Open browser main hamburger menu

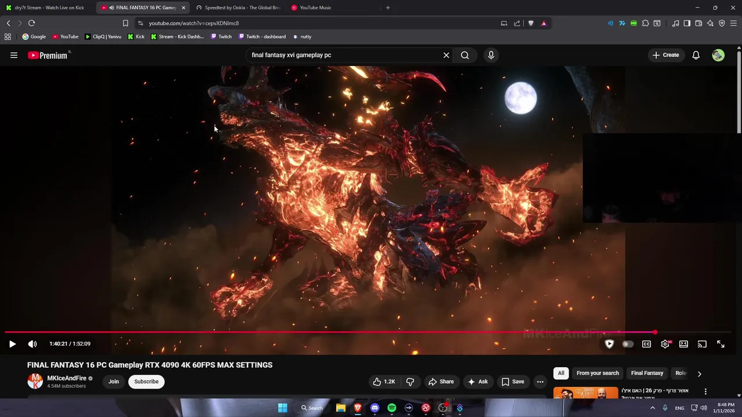click(x=734, y=23)
